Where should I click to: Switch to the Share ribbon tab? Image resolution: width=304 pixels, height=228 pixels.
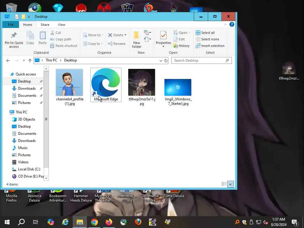tap(45, 25)
